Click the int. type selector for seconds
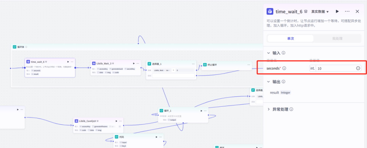 click(313, 68)
